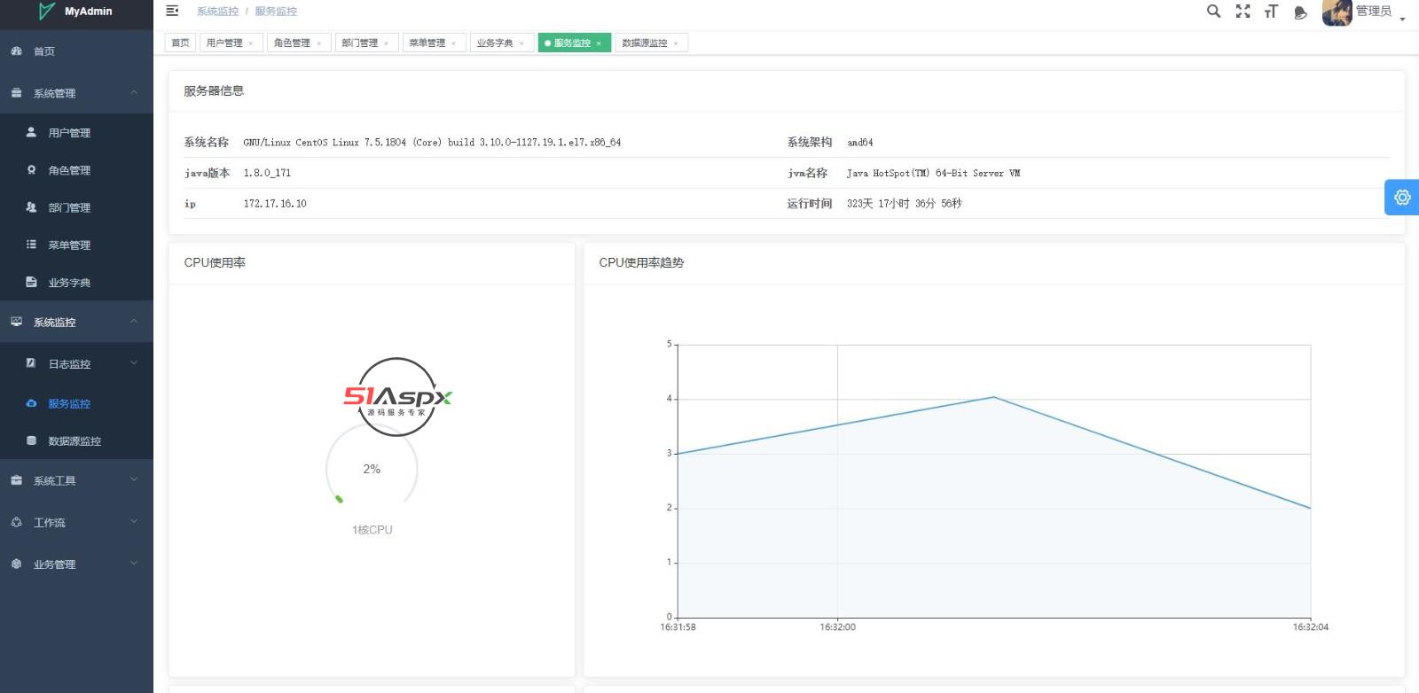Image resolution: width=1419 pixels, height=693 pixels.
Task: Open 角色管理 in the sidebar
Action: [69, 170]
